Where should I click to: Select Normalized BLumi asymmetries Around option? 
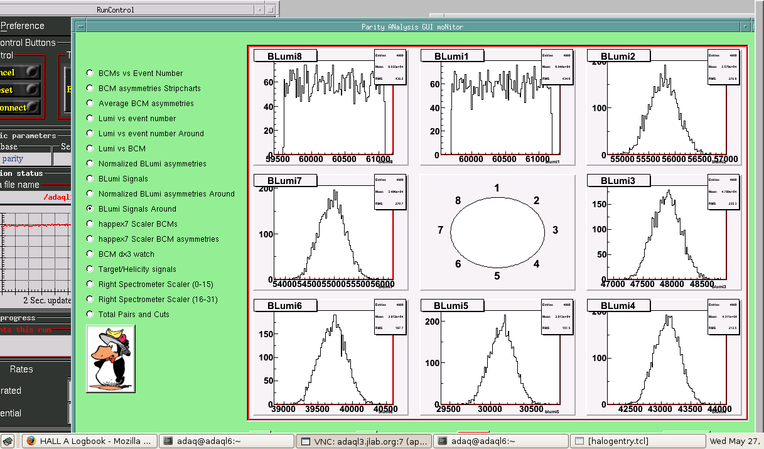tap(90, 194)
